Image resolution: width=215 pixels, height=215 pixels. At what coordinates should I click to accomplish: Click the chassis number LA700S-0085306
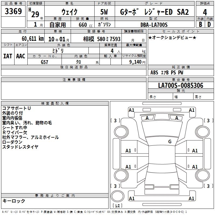click(x=180, y=86)
